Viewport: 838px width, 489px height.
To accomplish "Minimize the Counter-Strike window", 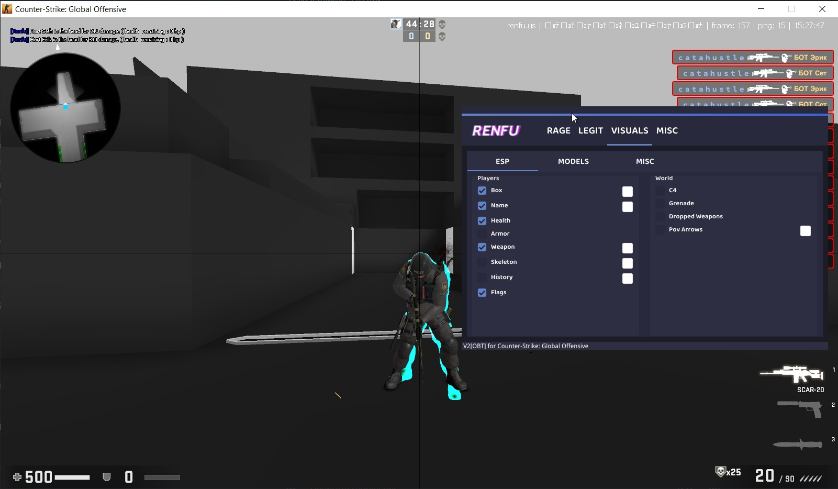I will pos(761,9).
